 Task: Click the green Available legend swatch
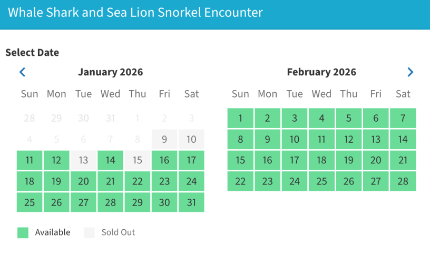23,232
